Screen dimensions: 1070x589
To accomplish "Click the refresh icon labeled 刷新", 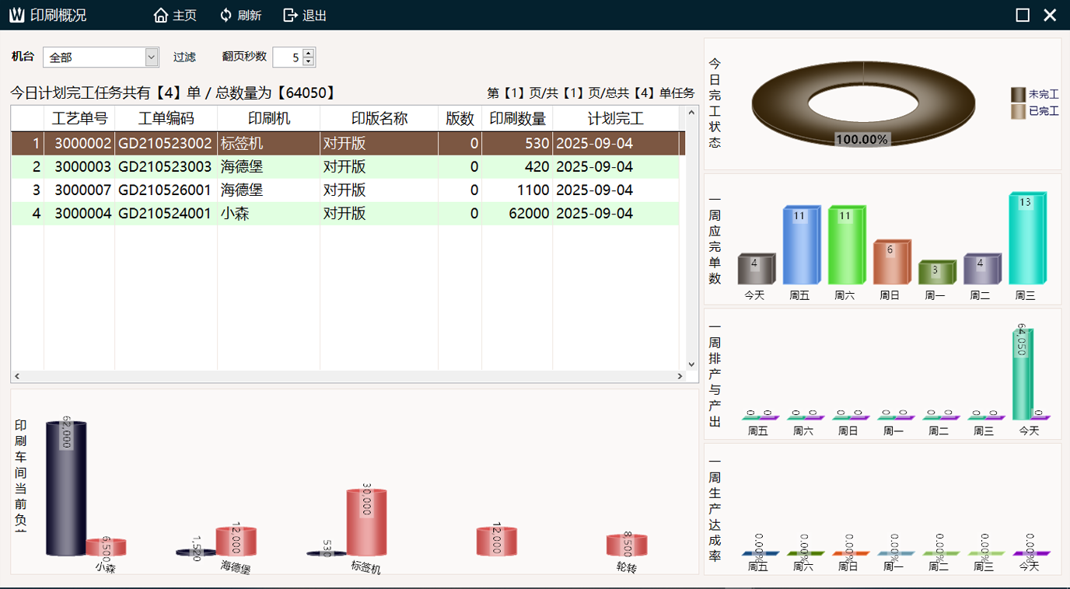I will point(226,16).
